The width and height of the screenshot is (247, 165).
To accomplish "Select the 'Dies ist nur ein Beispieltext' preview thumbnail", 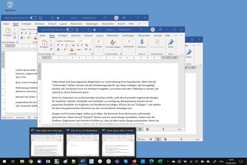I will tap(83, 143).
